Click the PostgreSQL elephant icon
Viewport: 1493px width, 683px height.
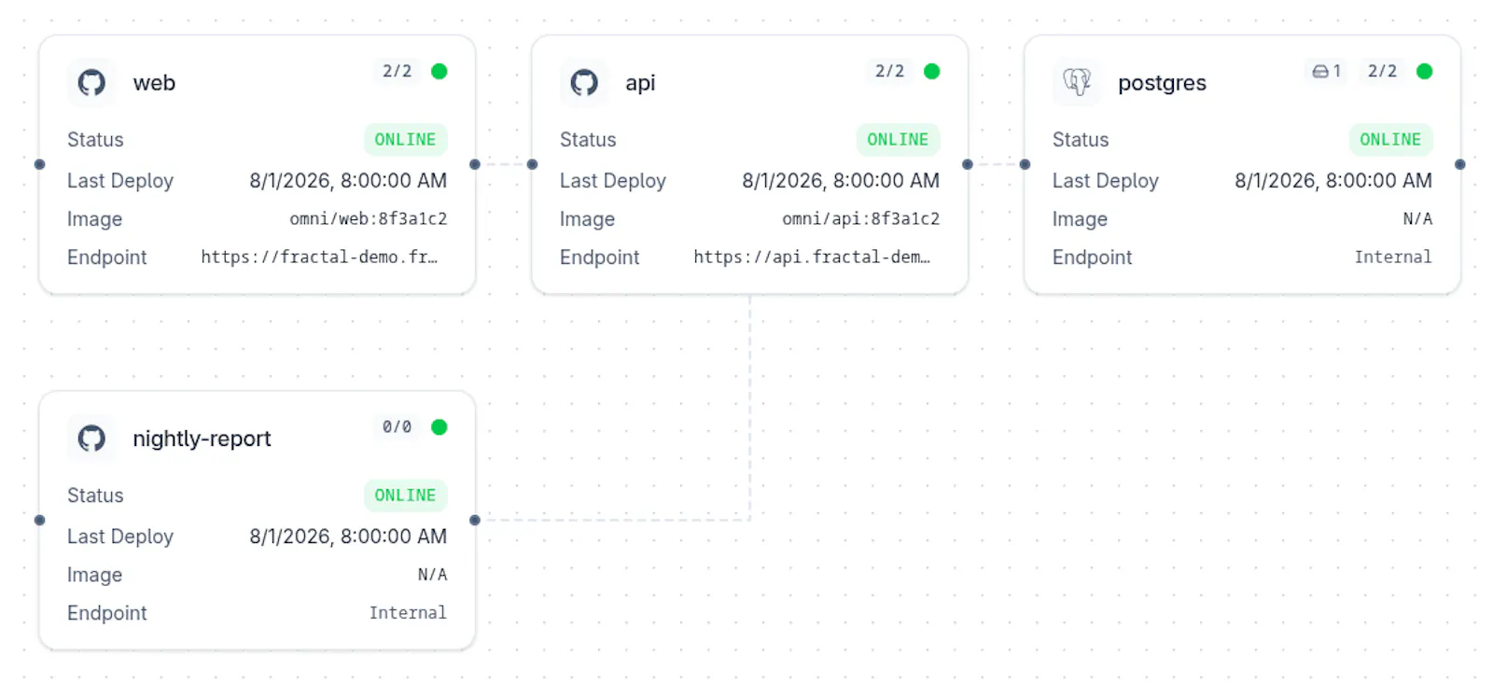[x=1077, y=82]
